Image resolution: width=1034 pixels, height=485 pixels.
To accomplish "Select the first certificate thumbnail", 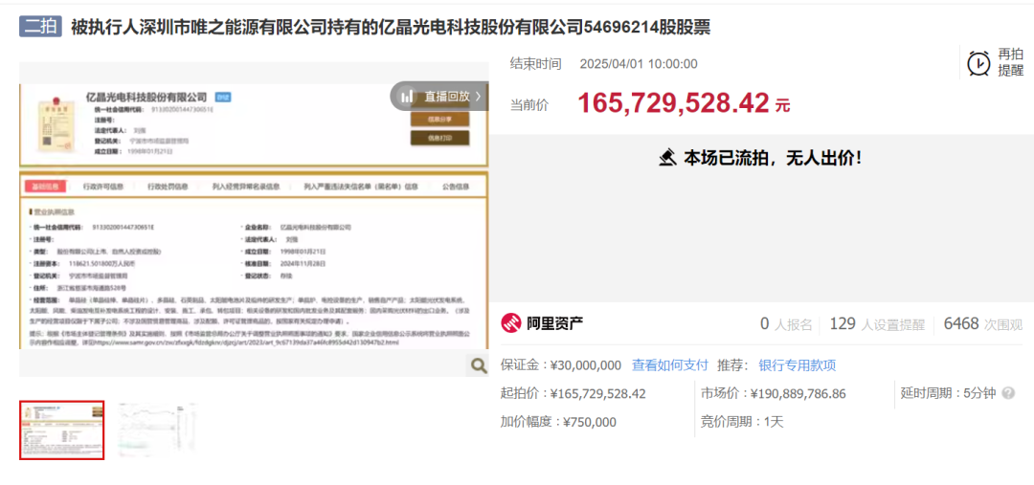I will [x=62, y=430].
